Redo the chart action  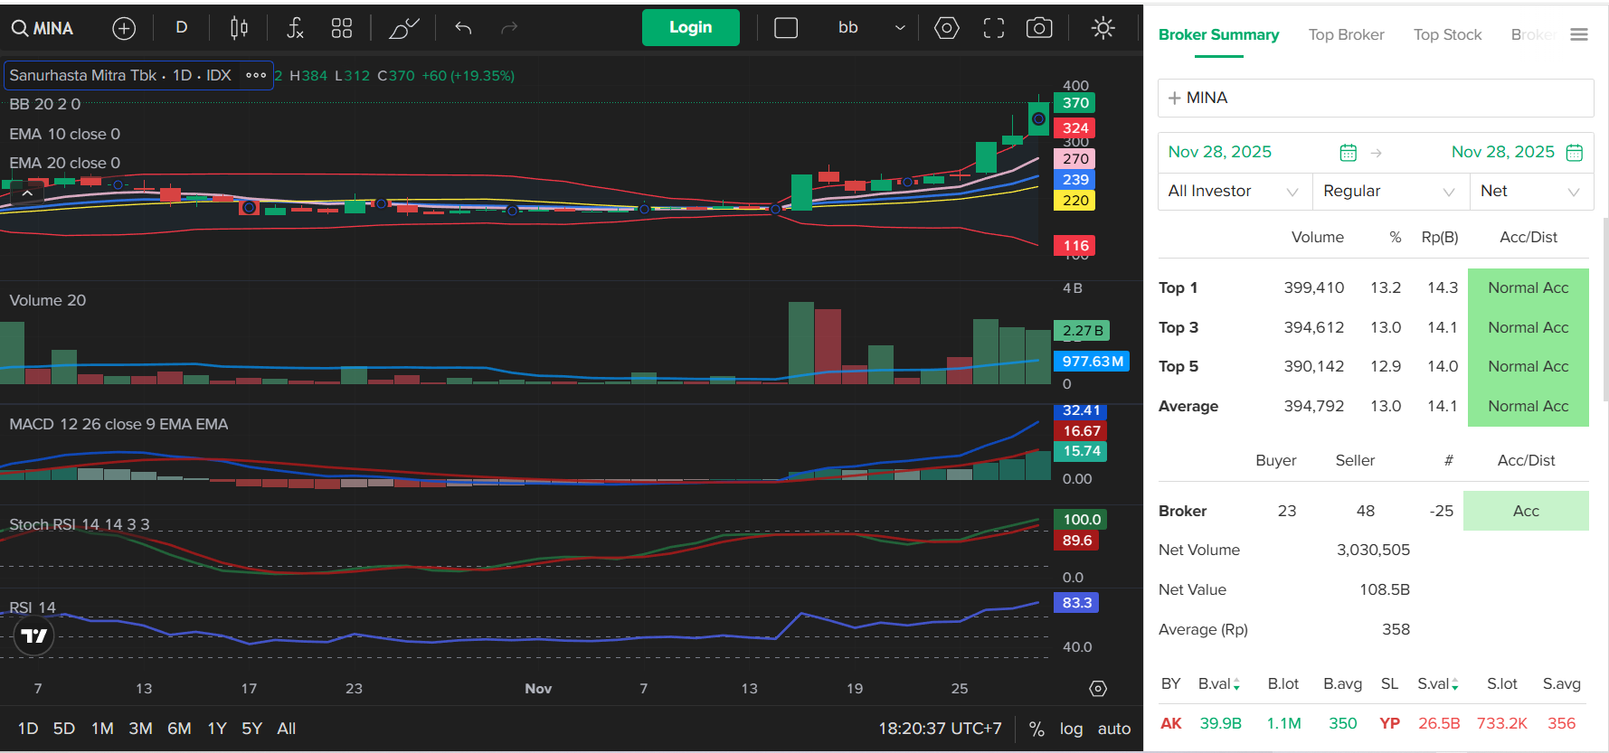[x=509, y=28]
